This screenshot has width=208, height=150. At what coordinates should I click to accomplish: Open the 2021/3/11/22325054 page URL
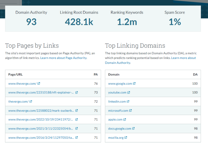click(41, 128)
